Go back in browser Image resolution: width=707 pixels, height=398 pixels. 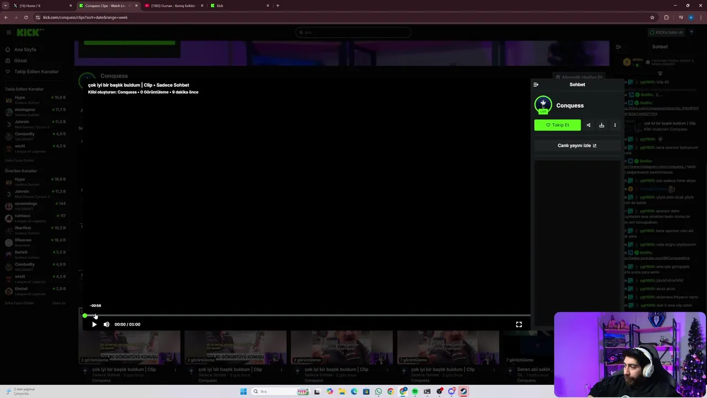click(6, 17)
